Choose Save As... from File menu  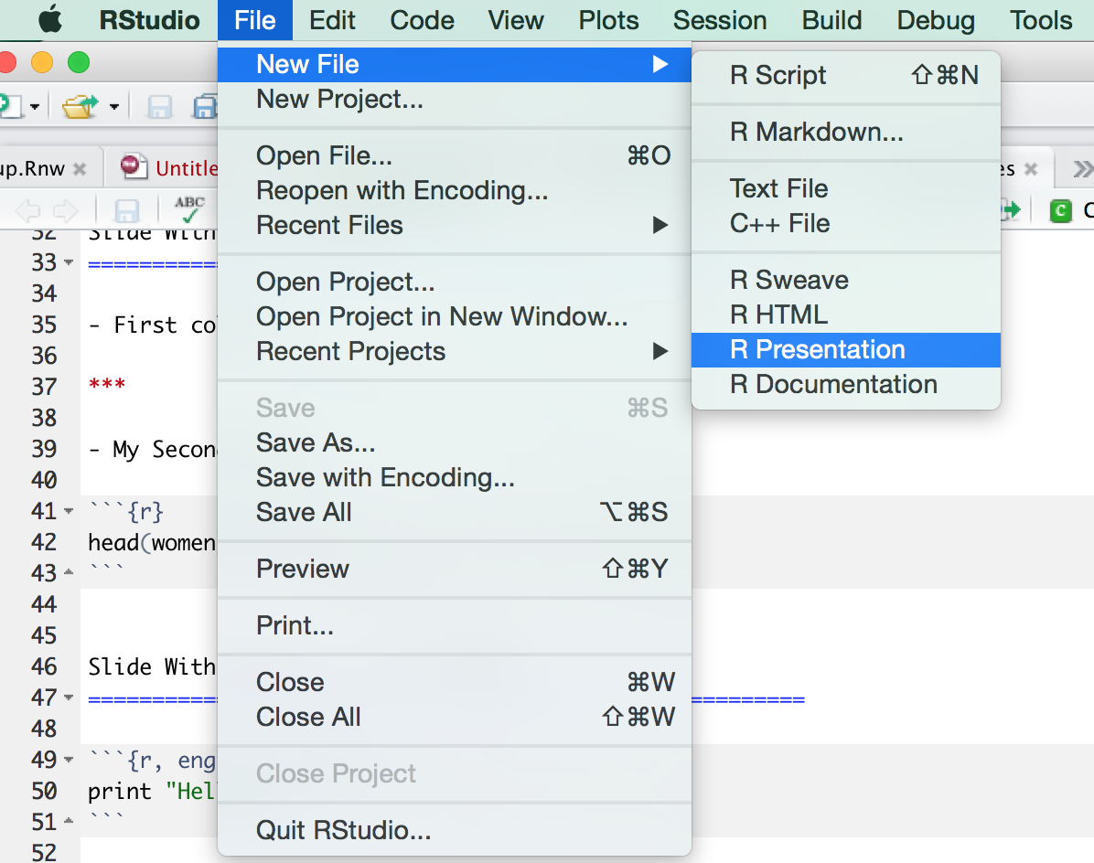(455, 442)
